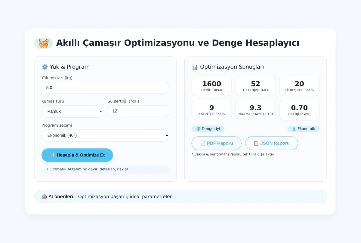The width and height of the screenshot is (361, 243).
Task: Click the Yük miktarı (kg) label
Action: point(57,78)
